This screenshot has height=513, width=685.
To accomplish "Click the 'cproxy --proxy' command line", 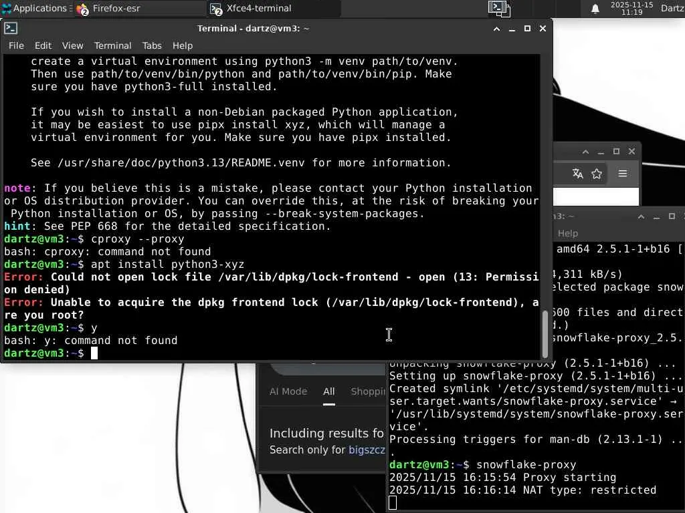I will [x=138, y=239].
